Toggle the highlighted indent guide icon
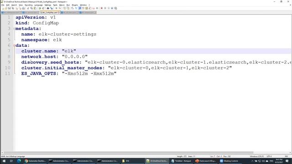 coord(79,8)
